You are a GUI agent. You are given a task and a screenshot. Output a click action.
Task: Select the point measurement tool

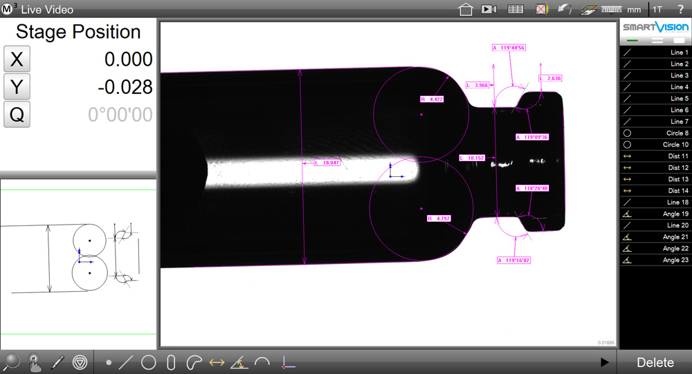109,362
